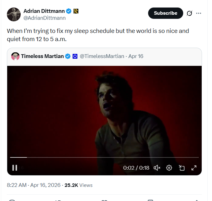The width and height of the screenshot is (212, 201).
Task: Click the Grok explain post icon
Action: [x=189, y=13]
